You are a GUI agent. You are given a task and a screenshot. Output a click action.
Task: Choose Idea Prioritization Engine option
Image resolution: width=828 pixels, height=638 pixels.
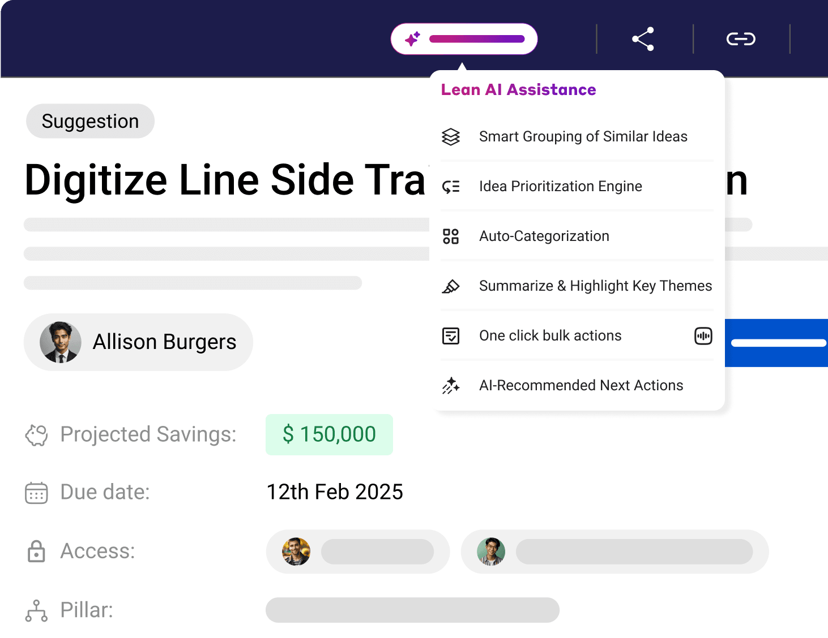[560, 187]
